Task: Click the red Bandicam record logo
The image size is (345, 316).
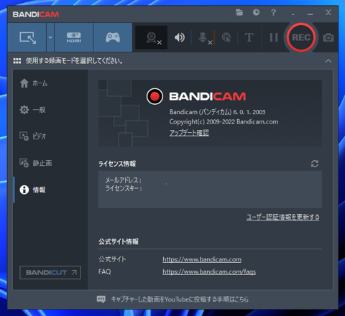Action: click(x=155, y=96)
